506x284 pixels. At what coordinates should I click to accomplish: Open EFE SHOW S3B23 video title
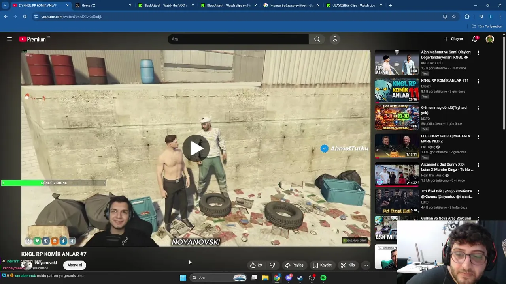pyautogui.click(x=446, y=138)
